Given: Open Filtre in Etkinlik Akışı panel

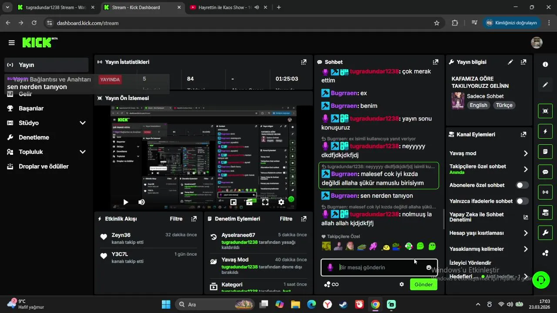Looking at the screenshot, I should (176, 219).
